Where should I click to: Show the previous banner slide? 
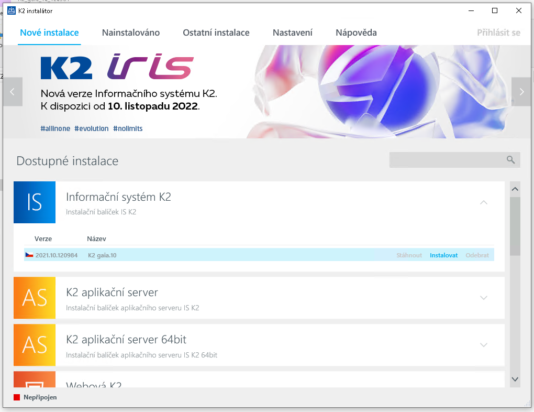click(13, 92)
